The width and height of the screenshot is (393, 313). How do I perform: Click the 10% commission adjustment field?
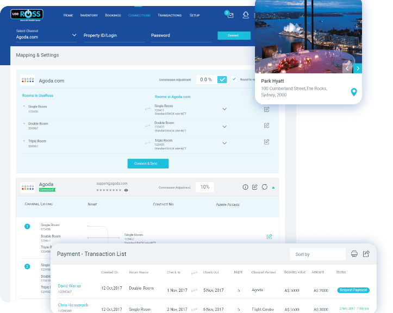coord(205,187)
